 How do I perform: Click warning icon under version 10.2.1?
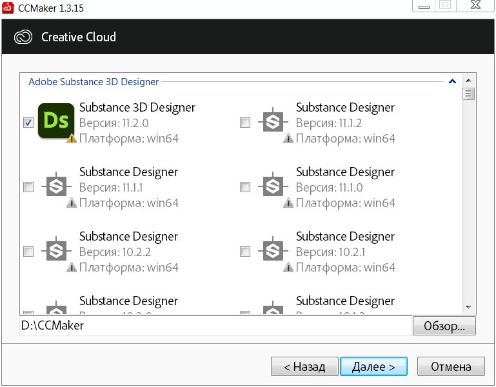(288, 268)
